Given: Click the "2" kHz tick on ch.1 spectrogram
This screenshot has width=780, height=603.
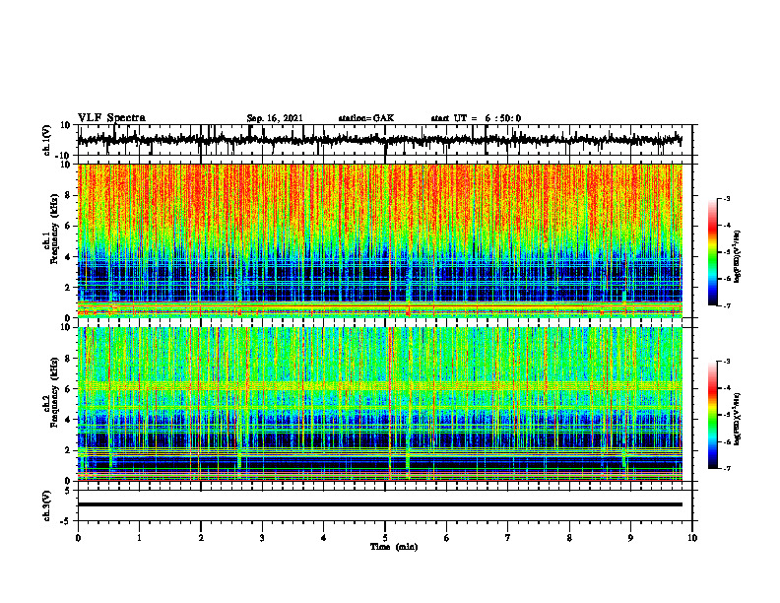Looking at the screenshot, I should [69, 287].
